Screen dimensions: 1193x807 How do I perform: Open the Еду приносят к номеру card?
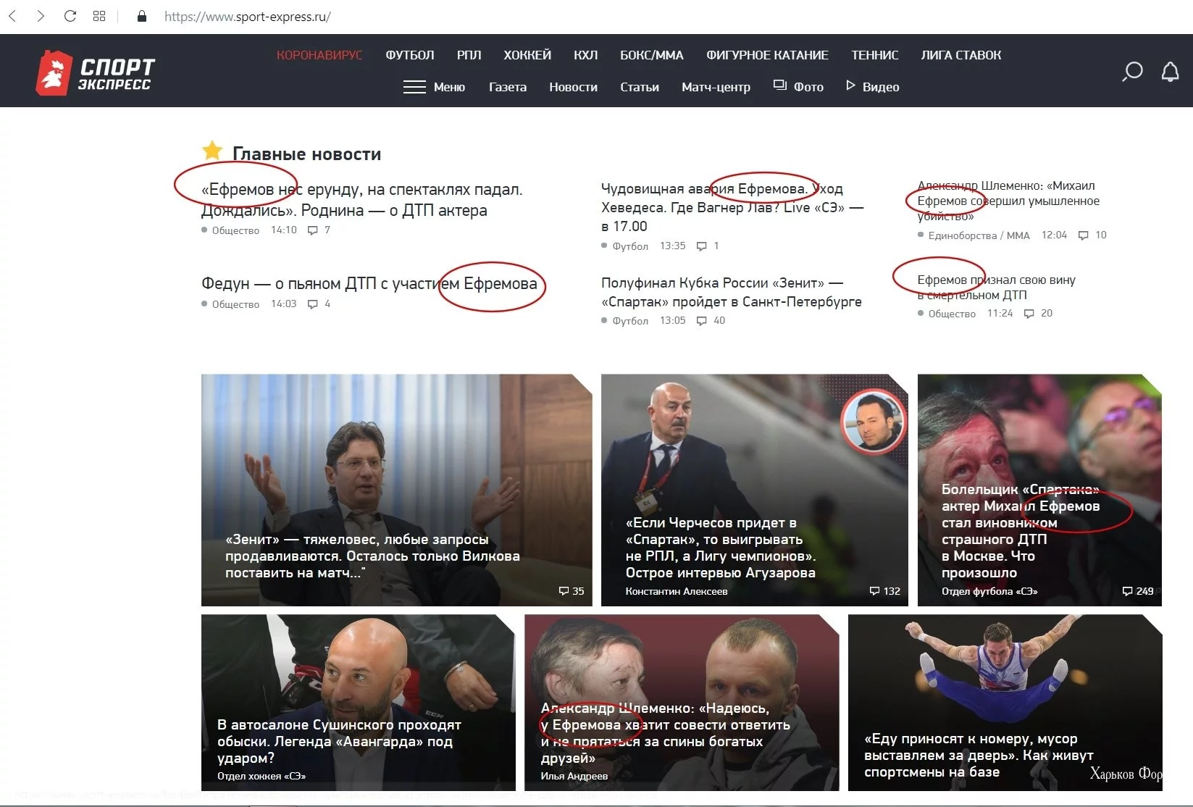(1005, 703)
